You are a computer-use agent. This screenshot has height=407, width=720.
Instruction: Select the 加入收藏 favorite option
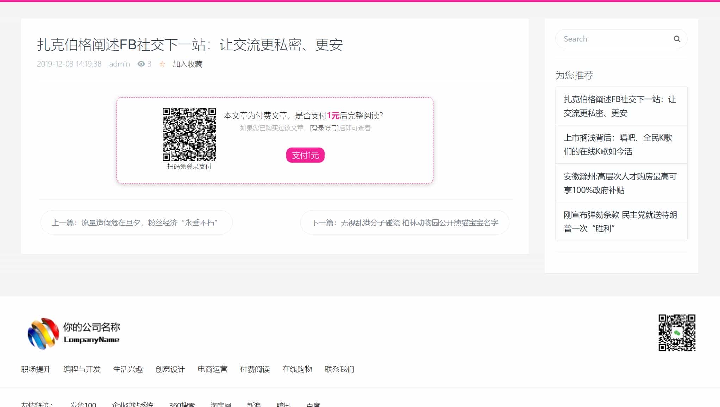187,64
